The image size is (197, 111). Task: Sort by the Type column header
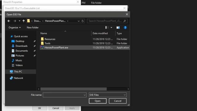click(119, 33)
